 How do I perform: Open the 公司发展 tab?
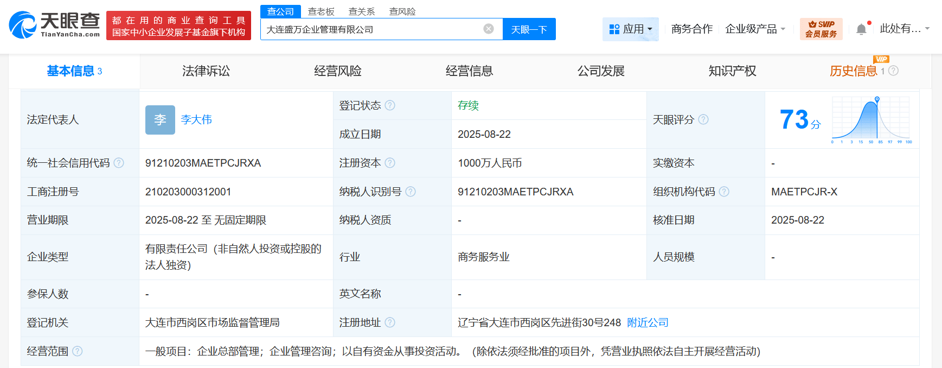click(601, 71)
